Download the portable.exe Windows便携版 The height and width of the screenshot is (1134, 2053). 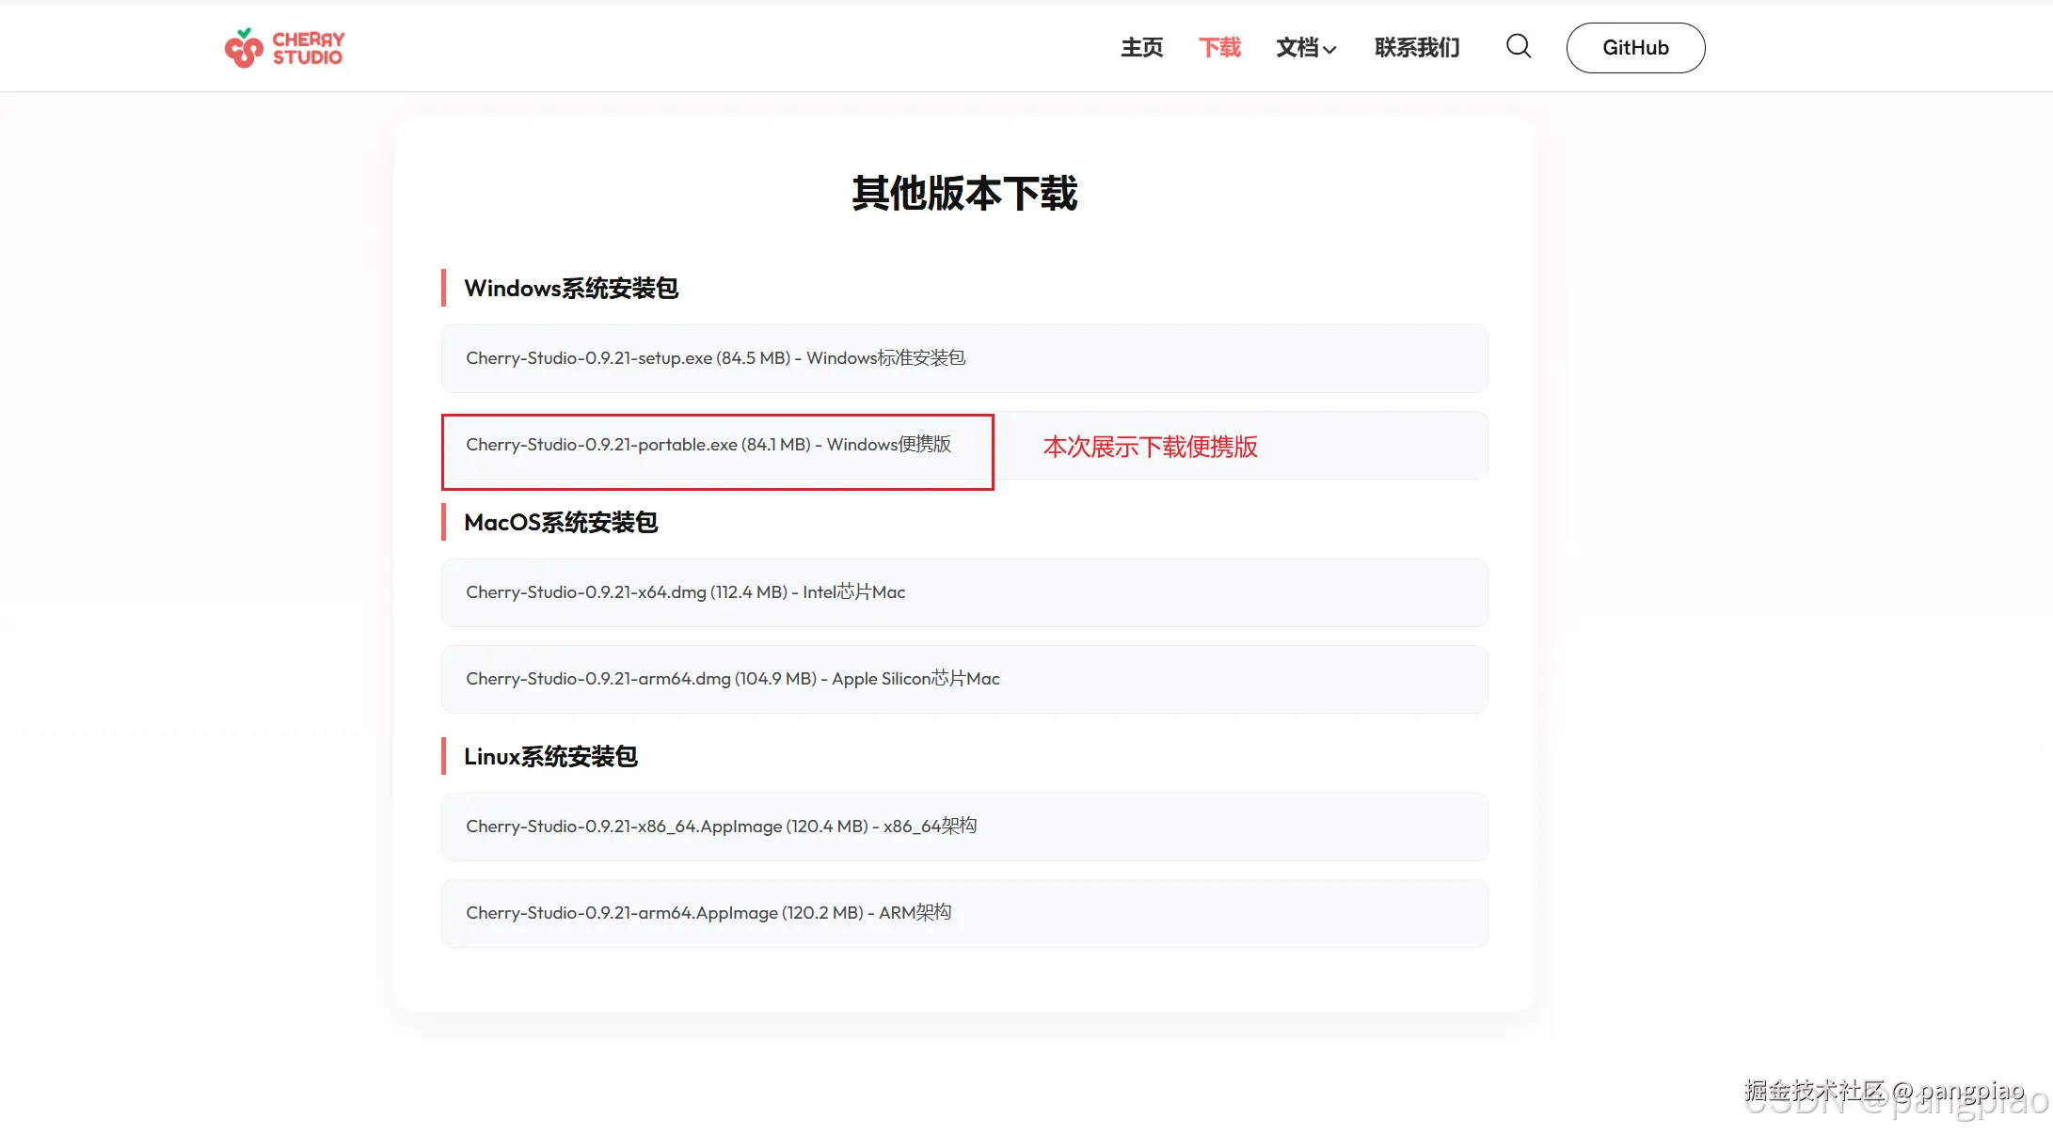(708, 445)
